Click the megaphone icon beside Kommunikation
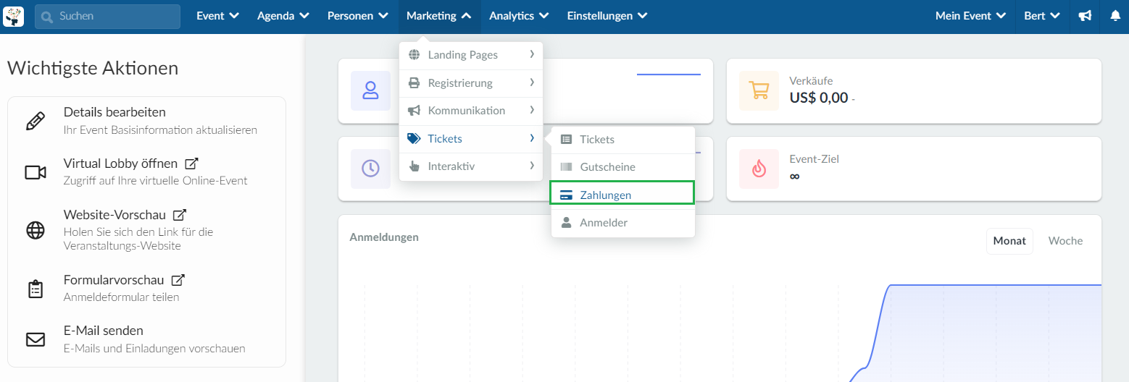Screen dimensions: 1129x382 [414, 111]
